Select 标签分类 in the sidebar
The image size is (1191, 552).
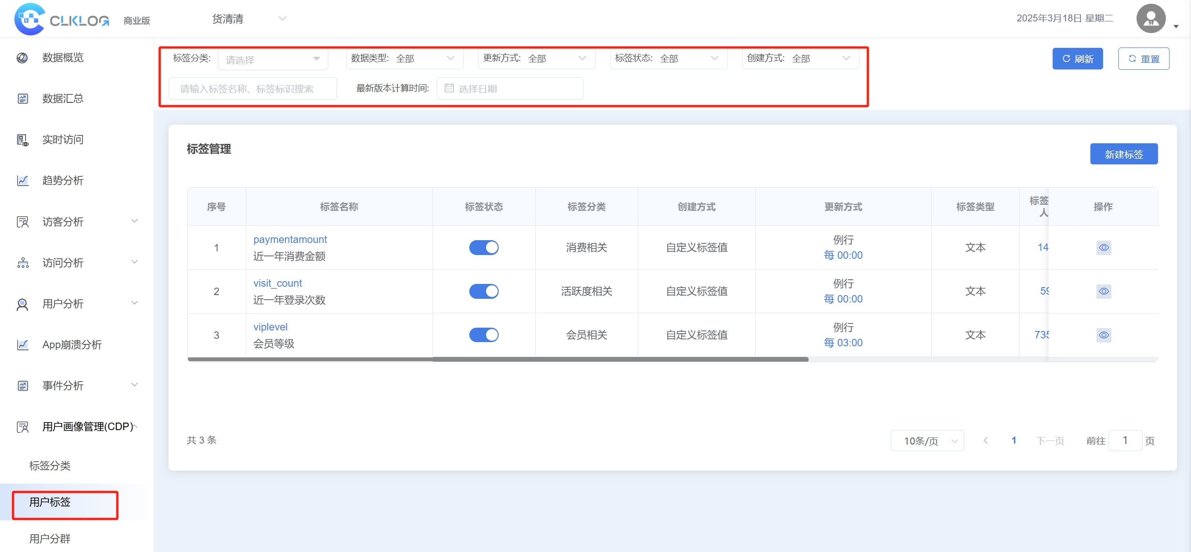pyautogui.click(x=50, y=465)
